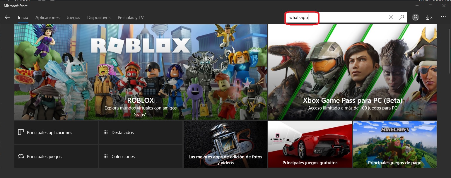Click the search field containing whatsapp
The height and width of the screenshot is (178, 451).
337,18
